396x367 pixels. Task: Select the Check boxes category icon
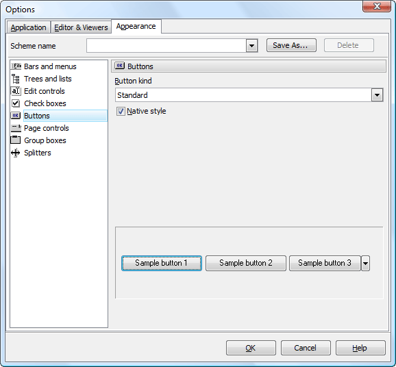(16, 103)
